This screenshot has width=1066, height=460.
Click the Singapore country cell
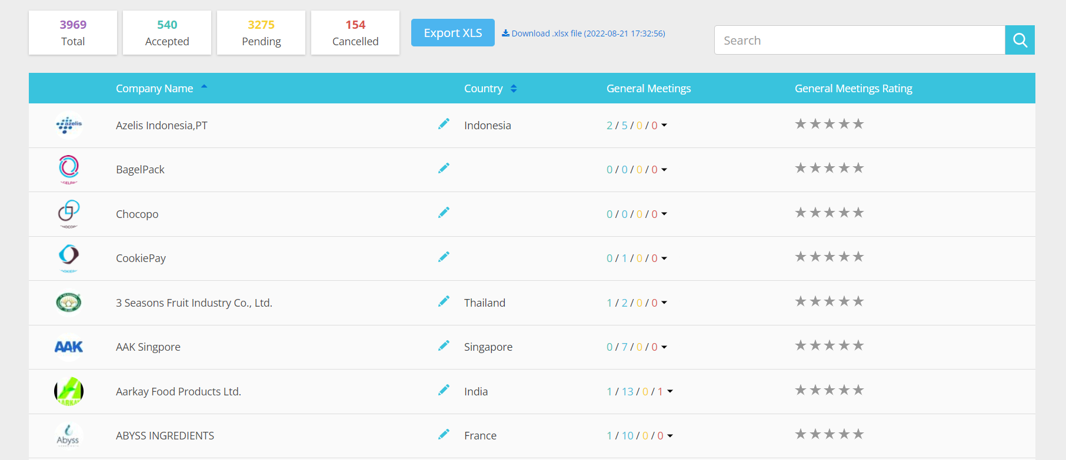coord(488,347)
